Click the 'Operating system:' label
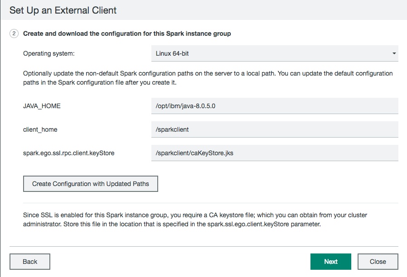This screenshot has width=407, height=277. coord(49,54)
